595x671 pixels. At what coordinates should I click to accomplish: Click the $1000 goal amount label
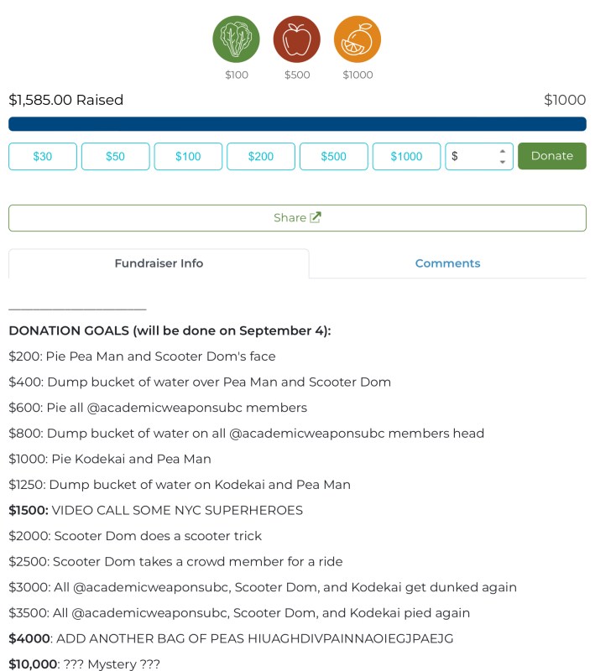pyautogui.click(x=565, y=101)
